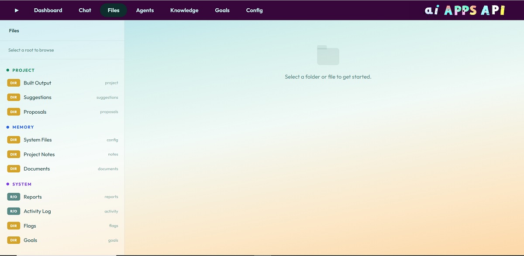Click the DIR badge beside Suggestions
This screenshot has height=256, width=524.
click(14, 98)
